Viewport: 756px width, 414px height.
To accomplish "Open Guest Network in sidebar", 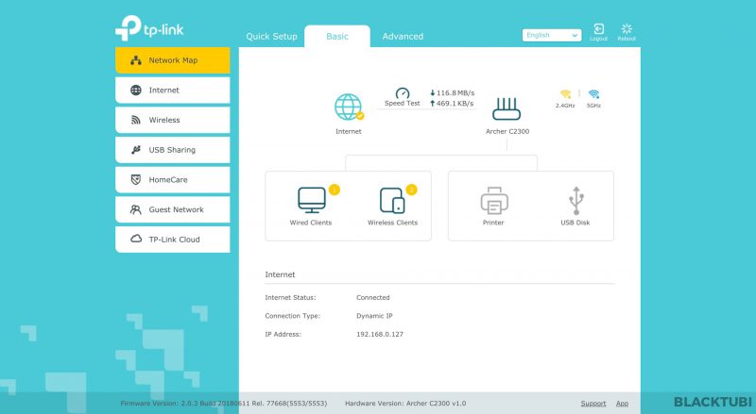I will pyautogui.click(x=173, y=209).
